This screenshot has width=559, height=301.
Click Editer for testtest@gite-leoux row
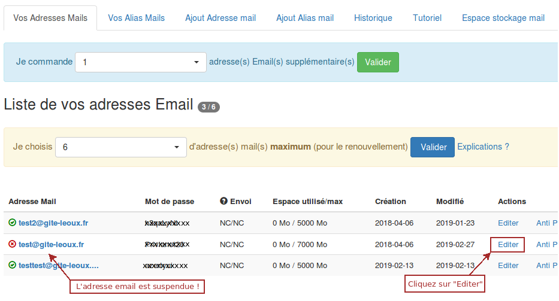click(508, 265)
